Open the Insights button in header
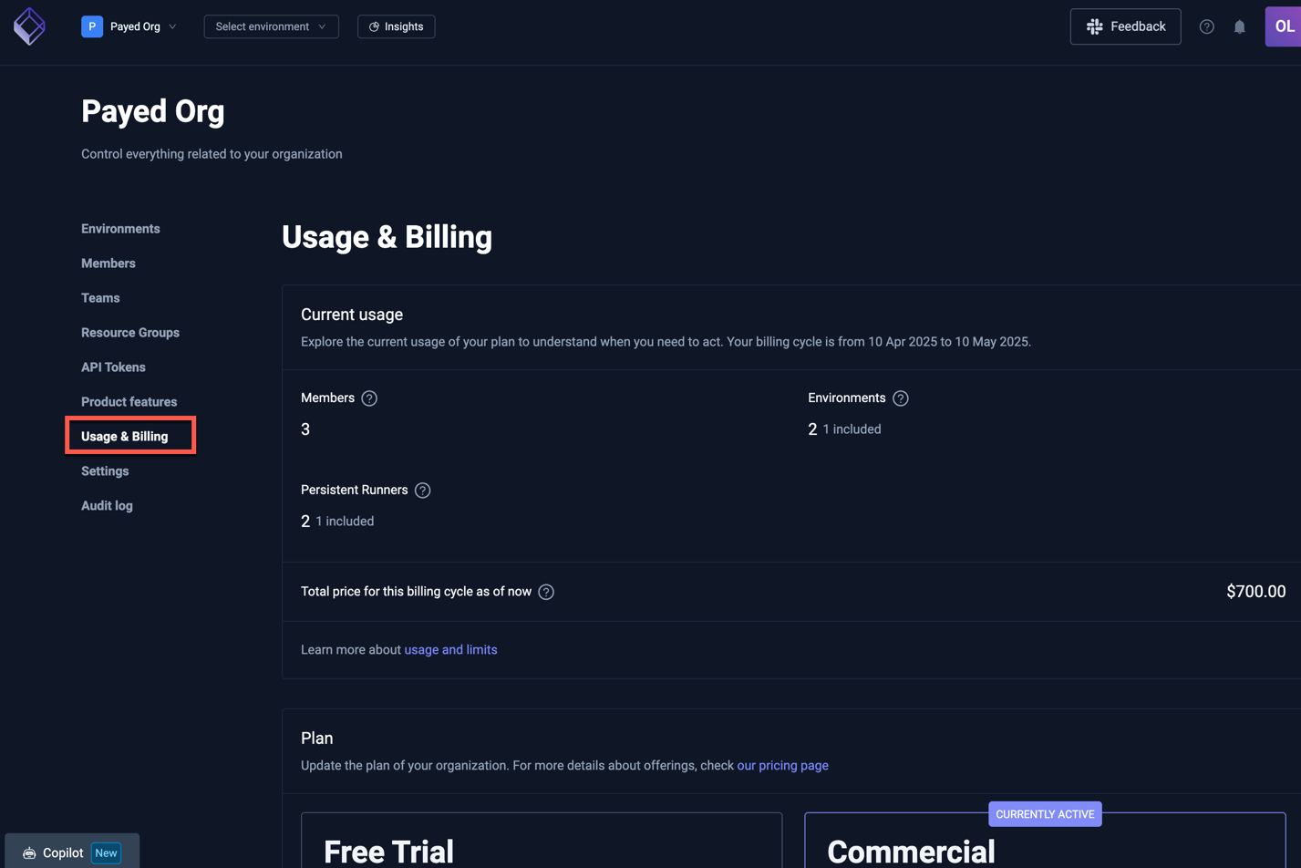1301x868 pixels. [396, 26]
